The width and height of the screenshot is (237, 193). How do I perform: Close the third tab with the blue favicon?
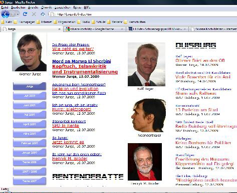click(x=185, y=29)
